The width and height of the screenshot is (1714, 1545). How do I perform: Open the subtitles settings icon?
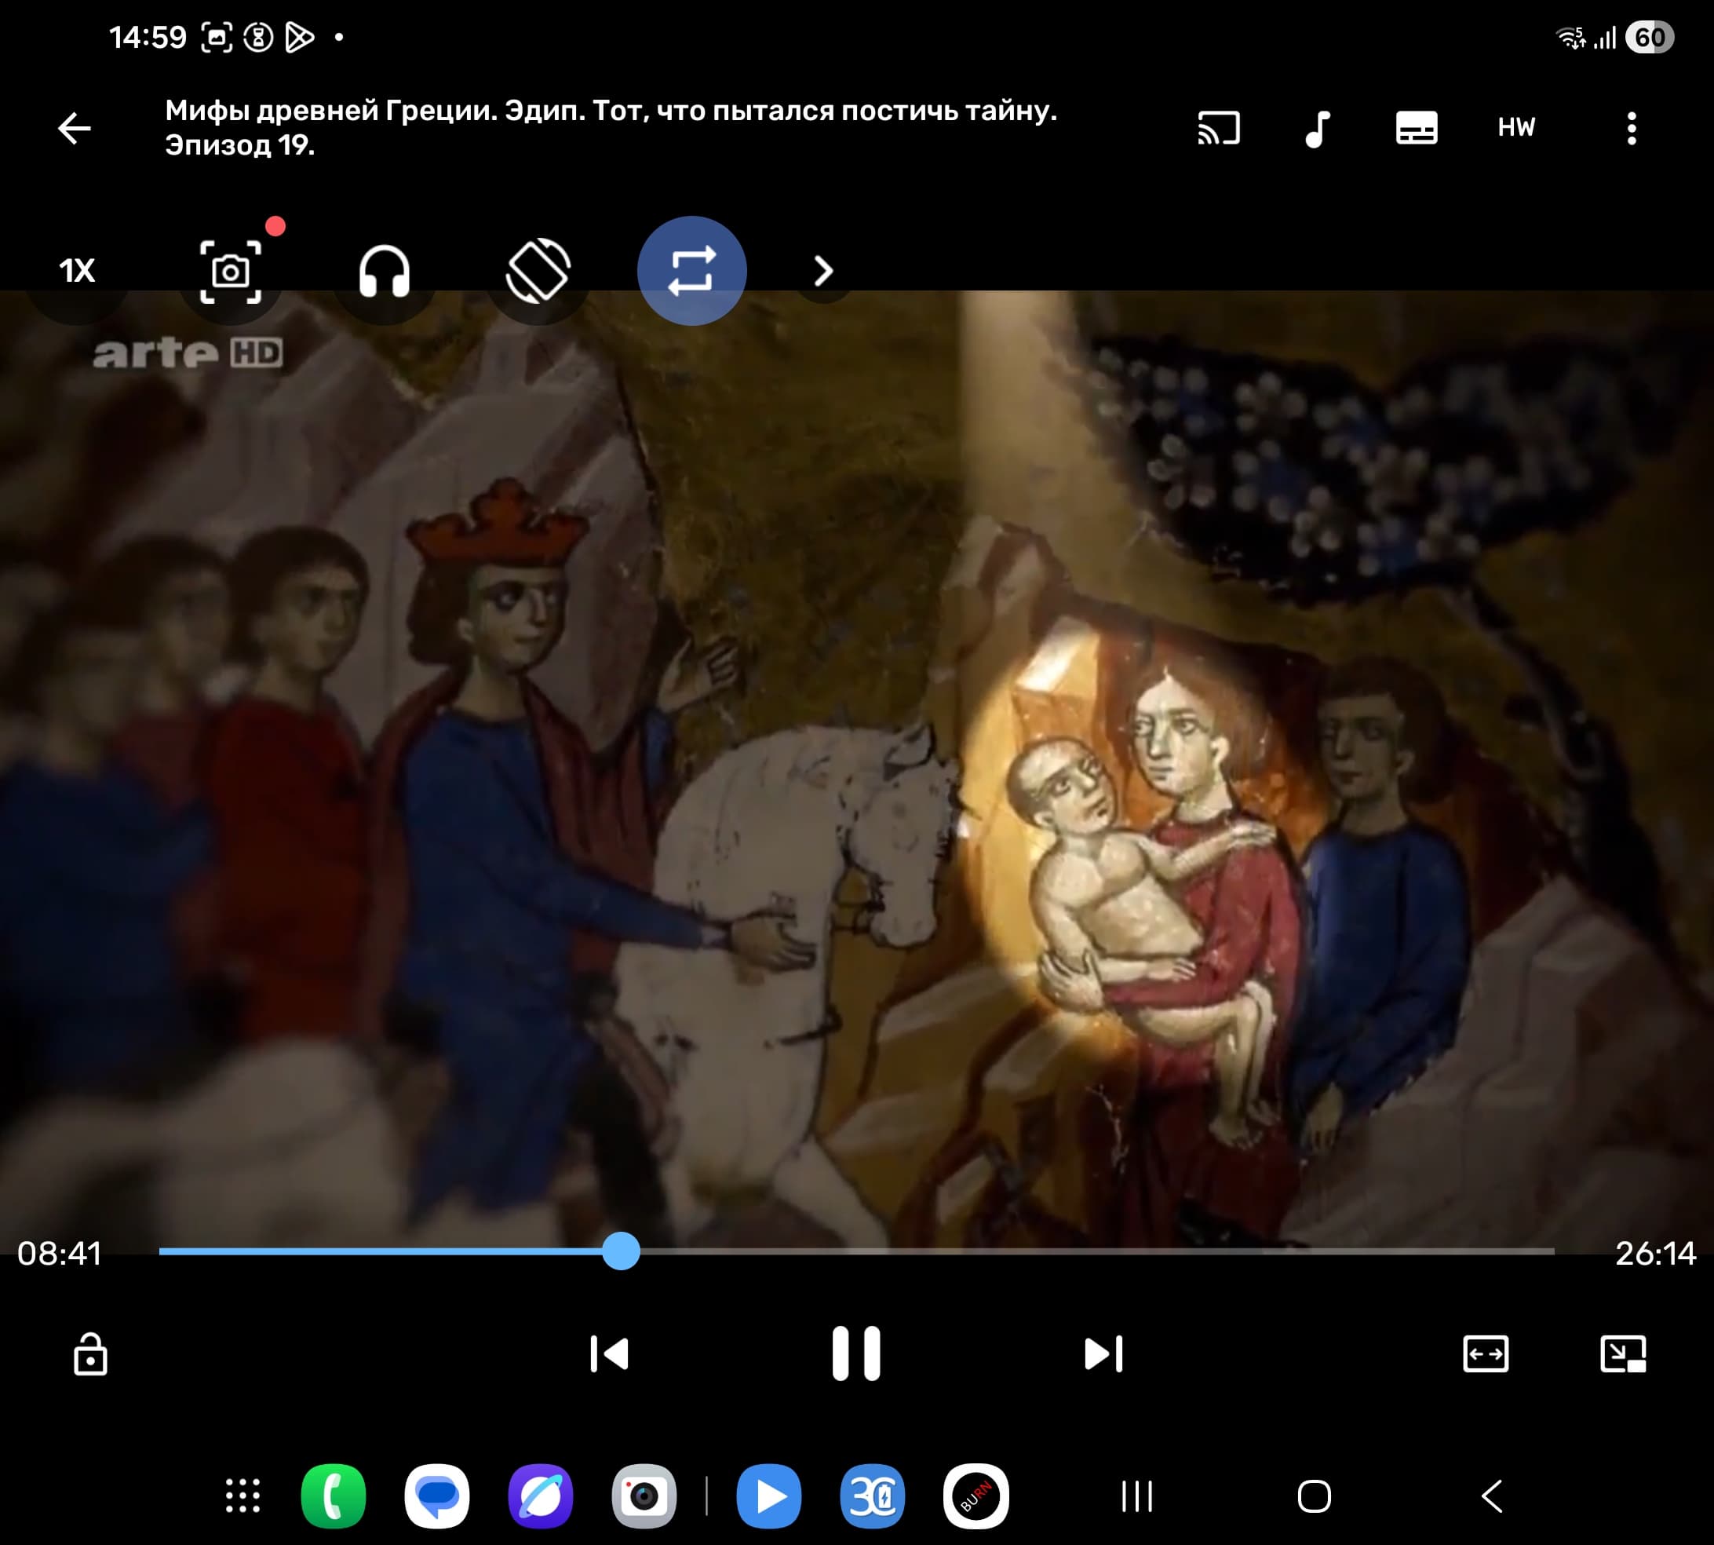click(1417, 128)
